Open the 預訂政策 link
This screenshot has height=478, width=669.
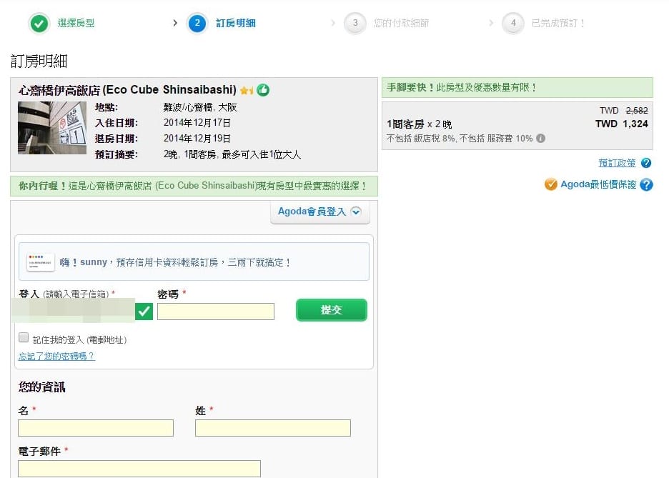click(x=617, y=163)
